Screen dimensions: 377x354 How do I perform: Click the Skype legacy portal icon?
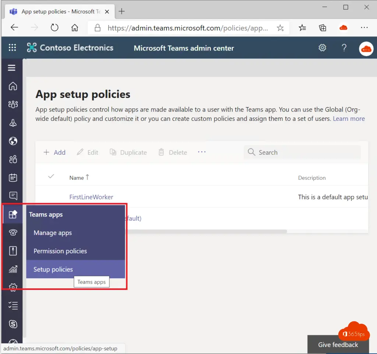pos(13,324)
